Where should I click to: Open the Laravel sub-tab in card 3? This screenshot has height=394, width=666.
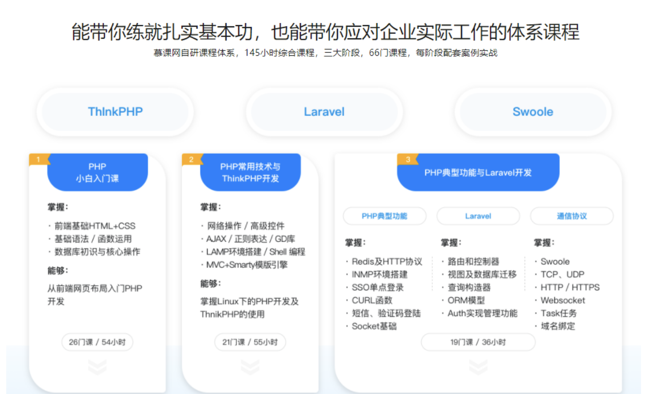(478, 216)
